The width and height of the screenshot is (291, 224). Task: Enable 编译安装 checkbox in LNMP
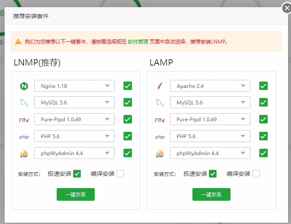tap(120, 174)
